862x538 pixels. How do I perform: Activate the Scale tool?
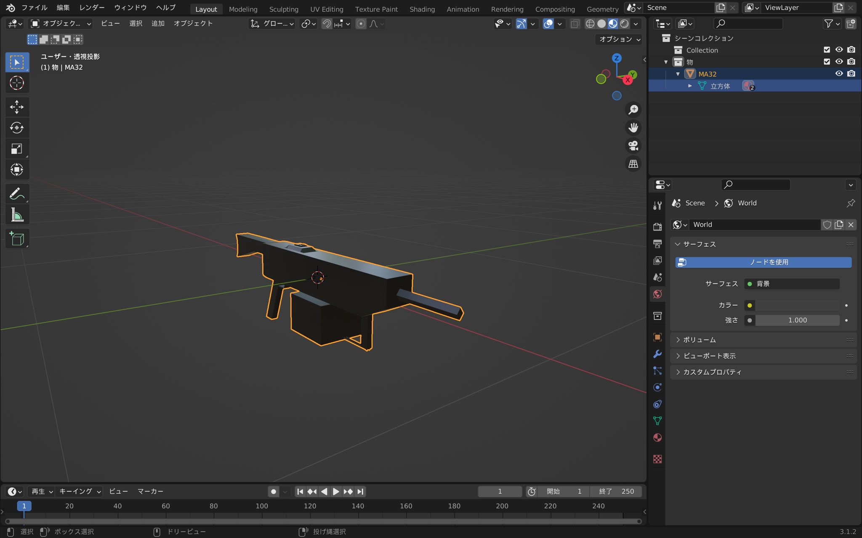[x=17, y=149]
